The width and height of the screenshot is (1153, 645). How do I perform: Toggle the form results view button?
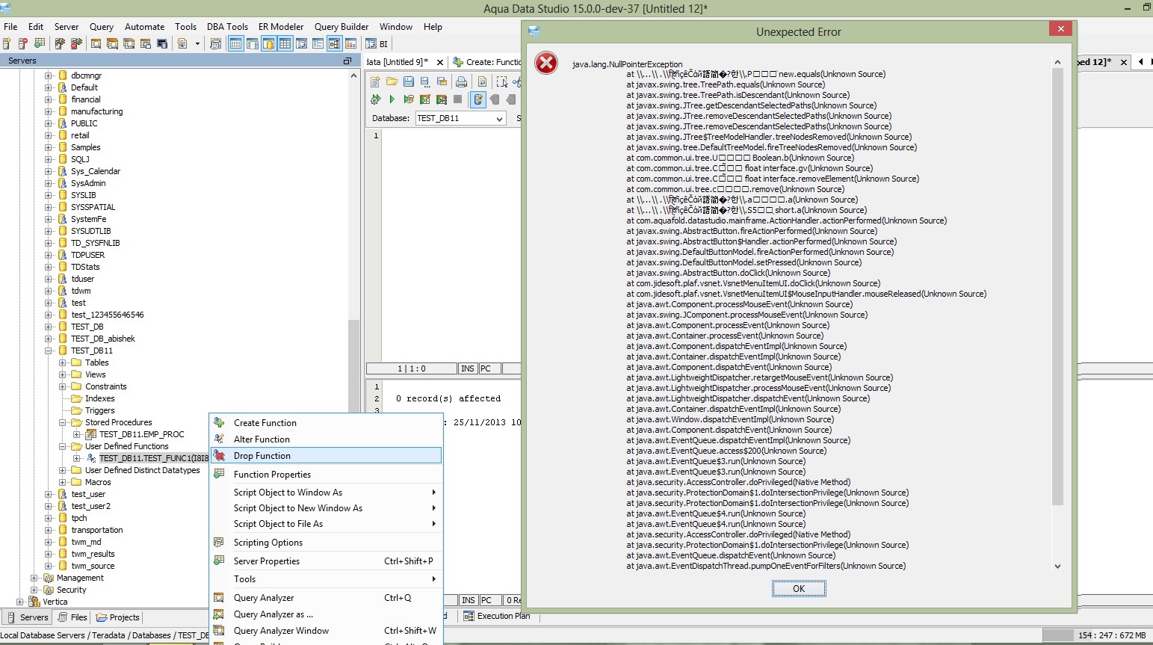[318, 44]
